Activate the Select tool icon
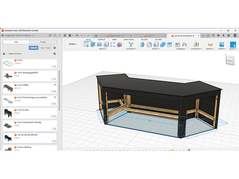This screenshot has height=179, width=239. 233,44
